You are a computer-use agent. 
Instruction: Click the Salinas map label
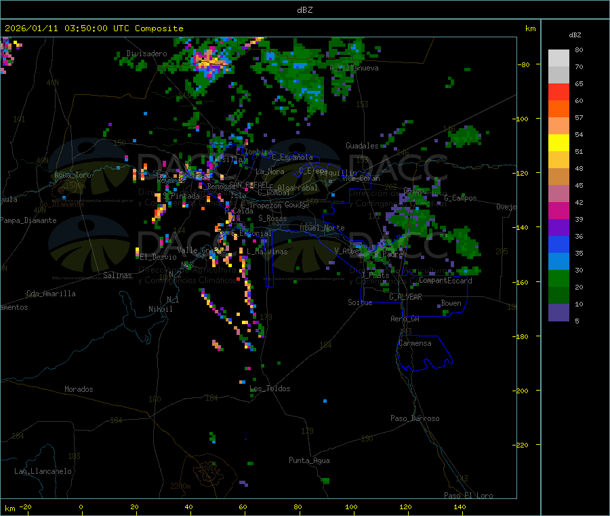tap(117, 275)
